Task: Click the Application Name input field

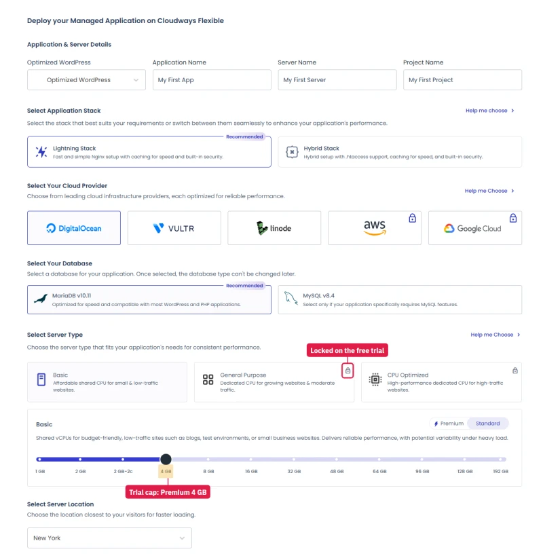Action: (x=212, y=79)
